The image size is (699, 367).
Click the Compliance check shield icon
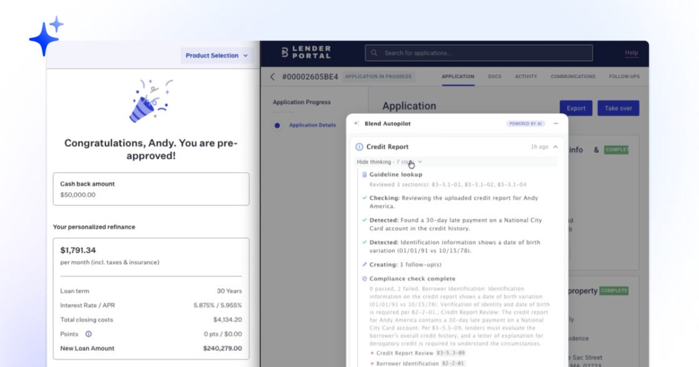364,279
